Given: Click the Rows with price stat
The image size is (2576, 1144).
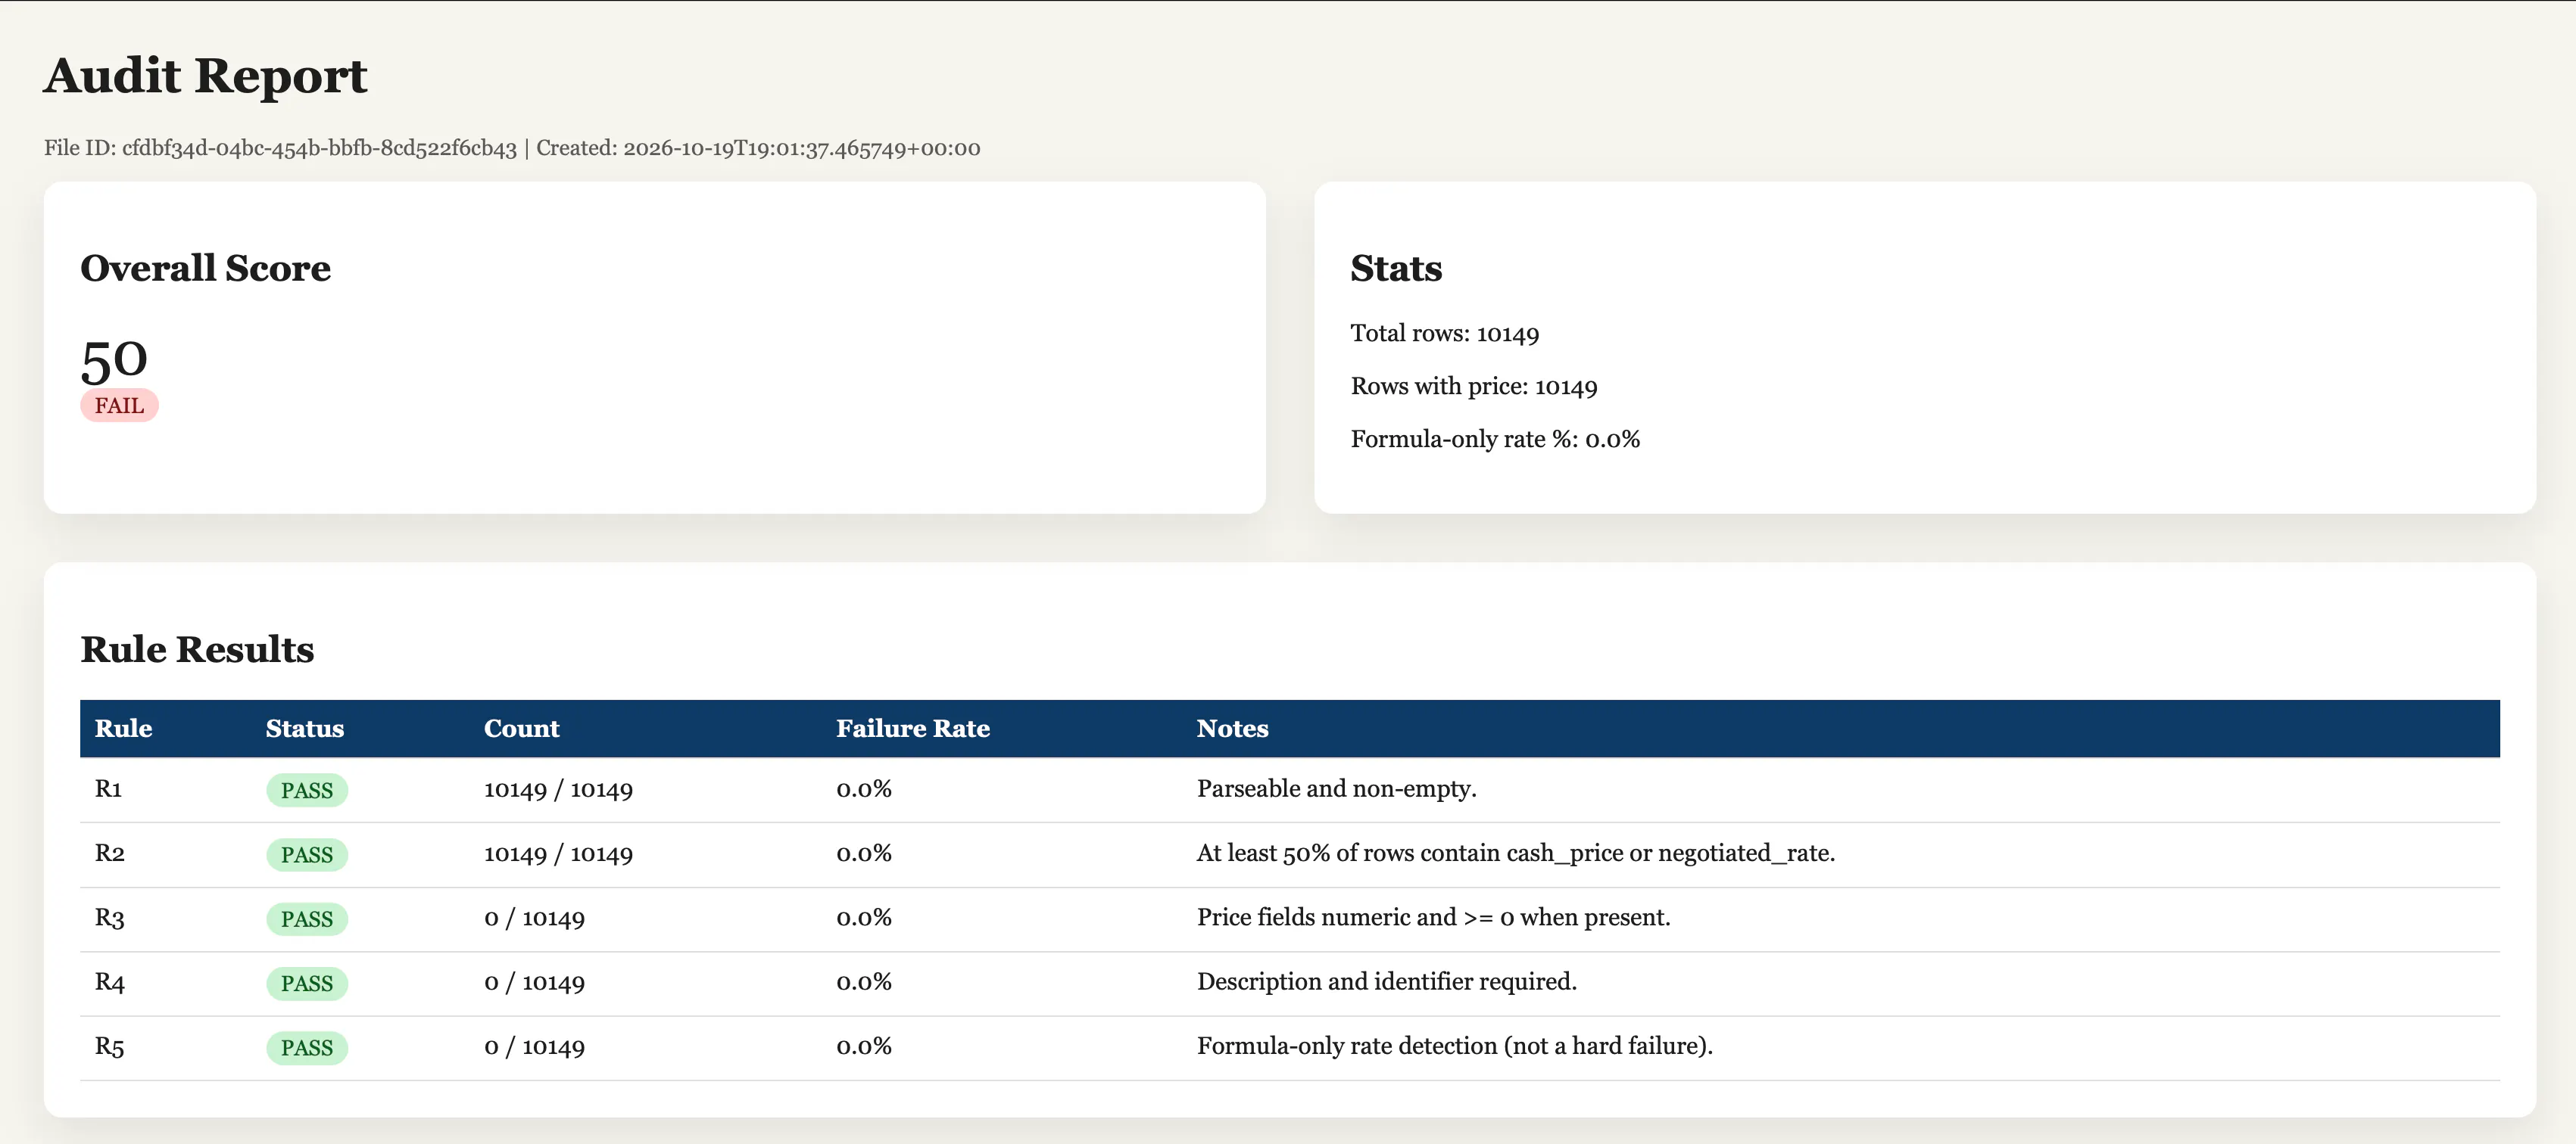Looking at the screenshot, I should tap(1474, 387).
